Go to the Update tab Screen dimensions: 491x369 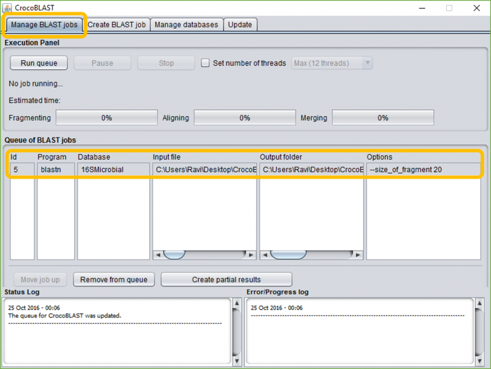(240, 25)
